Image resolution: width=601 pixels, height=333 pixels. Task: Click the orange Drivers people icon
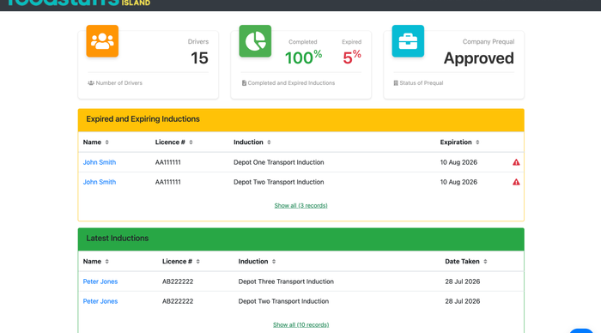pos(102,41)
